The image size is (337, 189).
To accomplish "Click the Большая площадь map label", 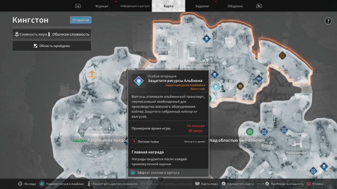I will point(204,64).
